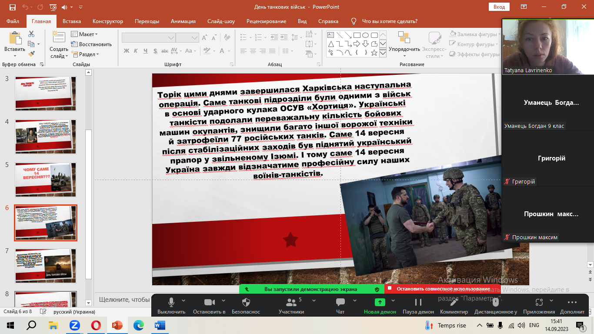Open the font size combo box

pos(187,38)
